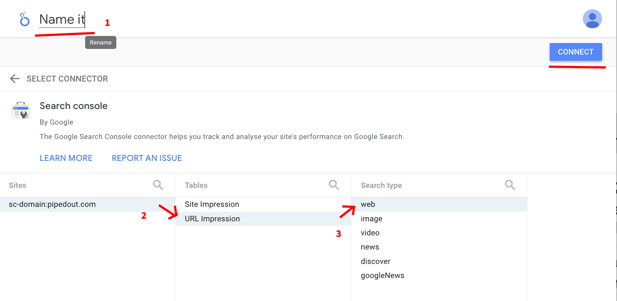Screen dimensions: 617x301
Task: Search within the Search type column
Action: pos(510,185)
